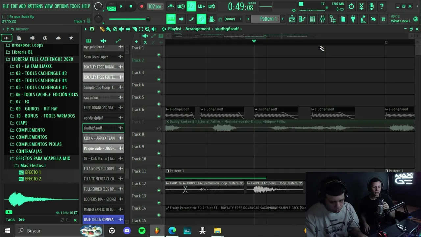
Task: Click the shopping cart content library icon
Action: (383, 19)
